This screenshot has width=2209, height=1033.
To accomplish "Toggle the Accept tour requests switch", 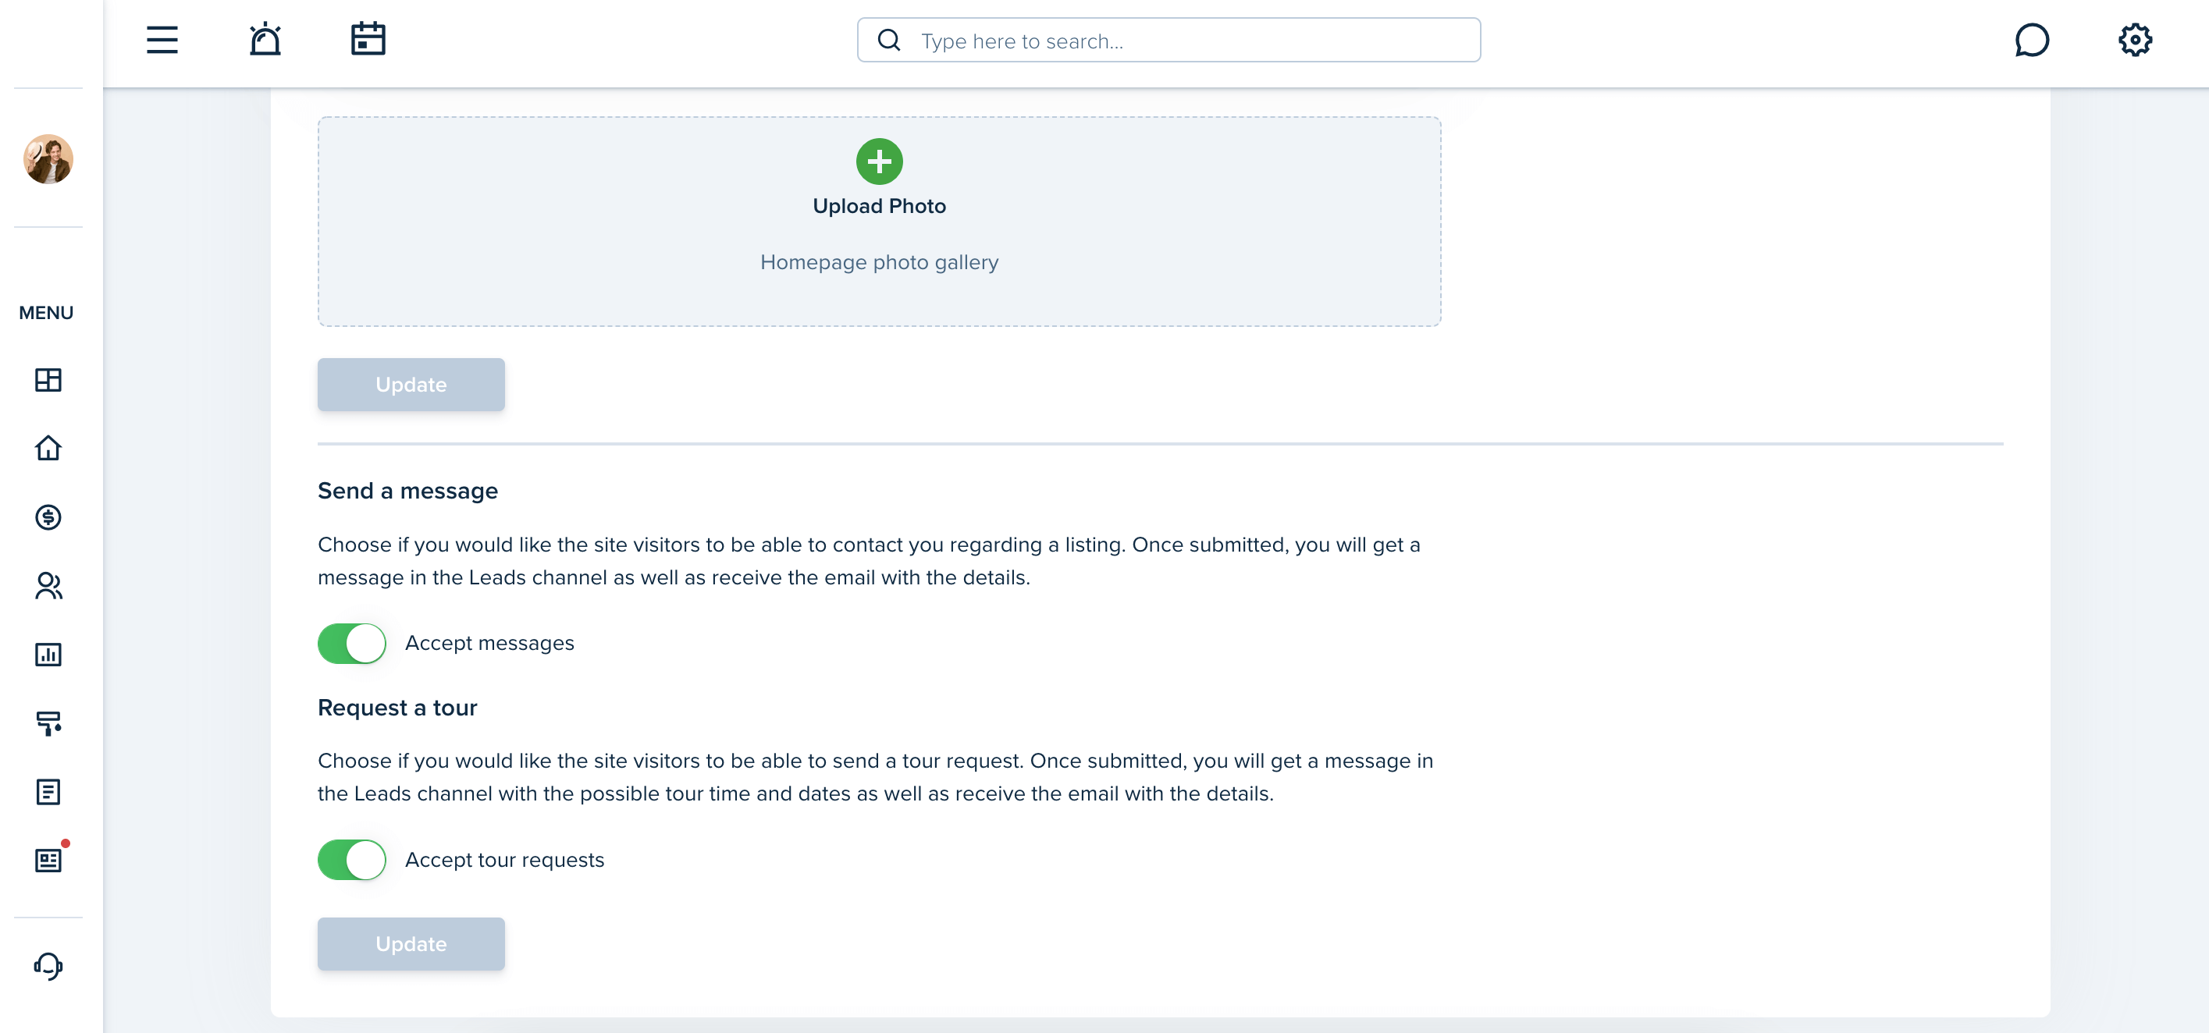I will [x=351, y=860].
